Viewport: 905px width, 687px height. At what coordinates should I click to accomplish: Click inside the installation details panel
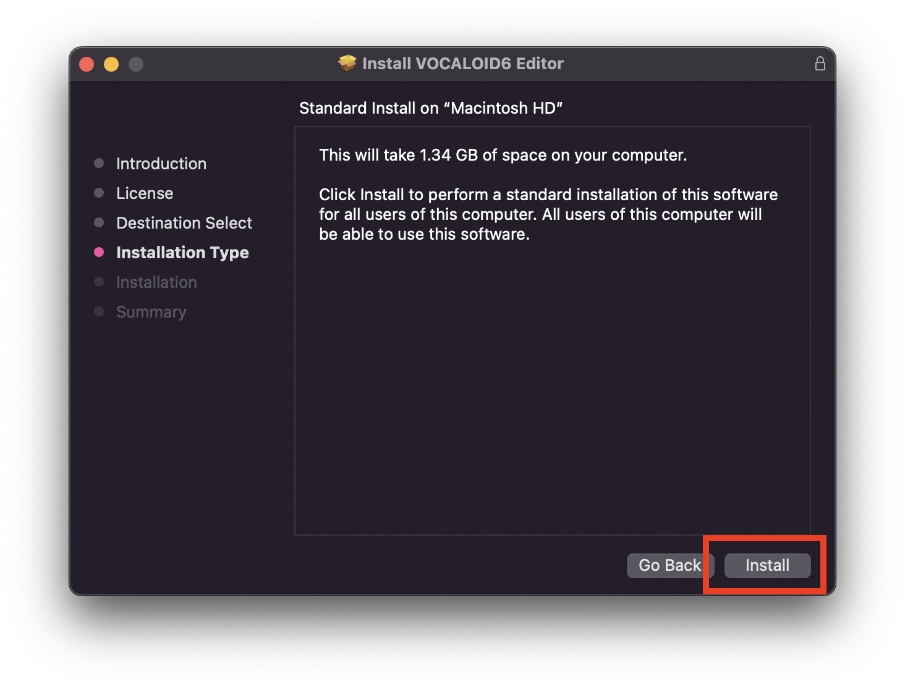pyautogui.click(x=552, y=371)
